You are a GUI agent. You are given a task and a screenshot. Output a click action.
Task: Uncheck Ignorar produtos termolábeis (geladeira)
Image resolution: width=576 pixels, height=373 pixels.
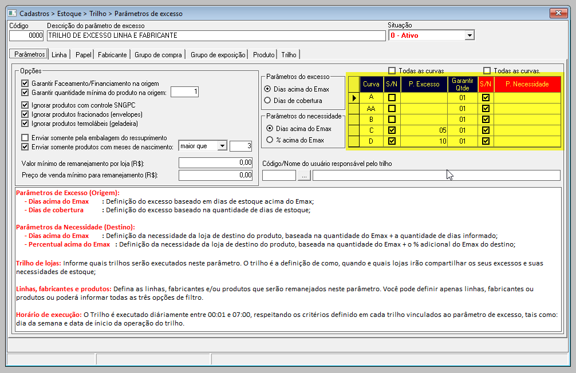pyautogui.click(x=25, y=124)
